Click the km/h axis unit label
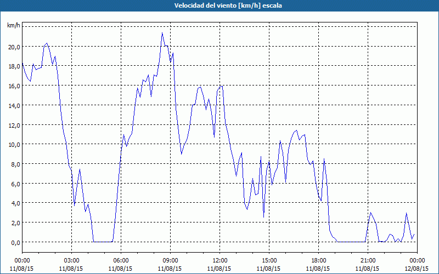 click(14, 26)
